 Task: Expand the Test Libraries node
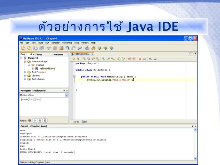(x=25, y=79)
